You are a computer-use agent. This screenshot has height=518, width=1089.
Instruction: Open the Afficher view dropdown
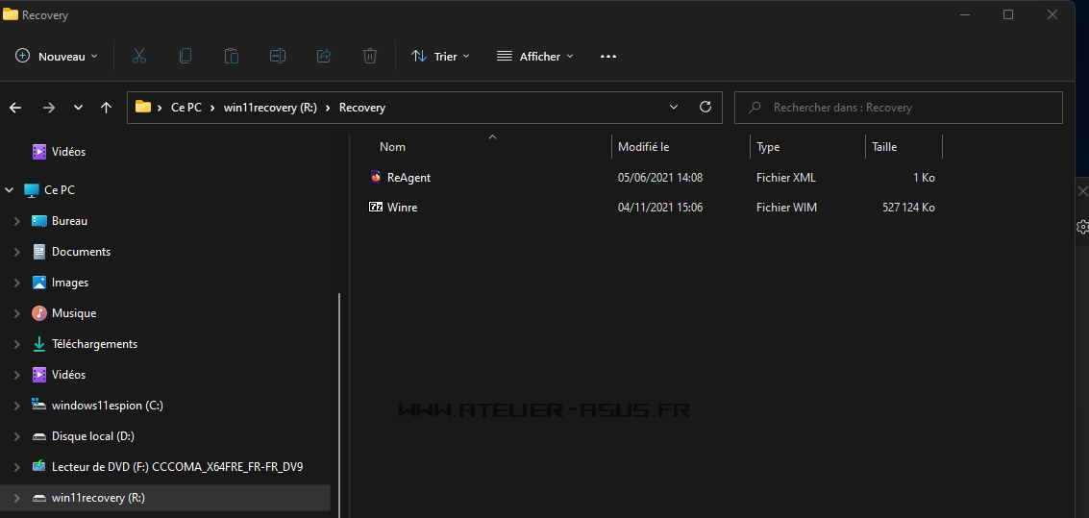tap(535, 57)
